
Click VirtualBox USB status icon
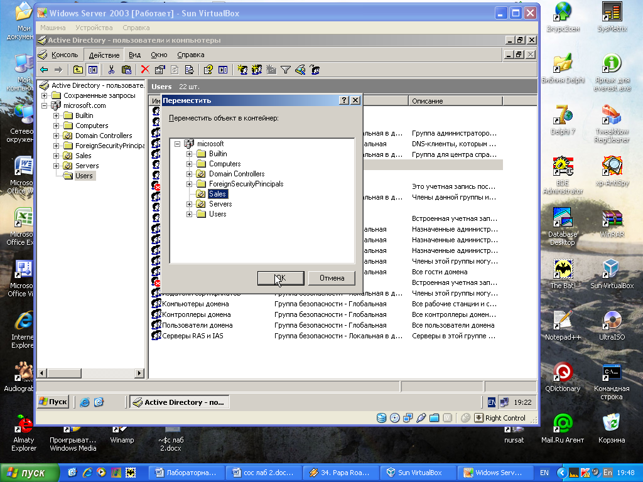(421, 418)
